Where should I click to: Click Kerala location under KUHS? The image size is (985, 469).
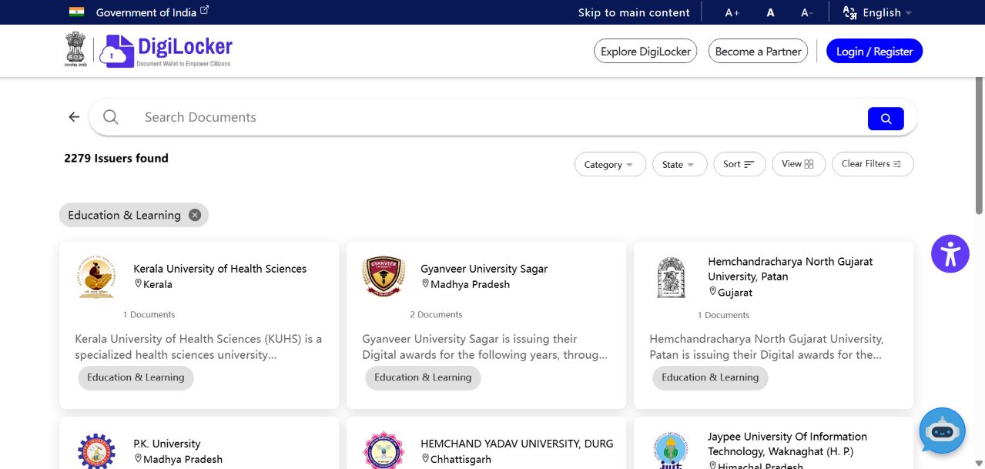[x=153, y=284]
